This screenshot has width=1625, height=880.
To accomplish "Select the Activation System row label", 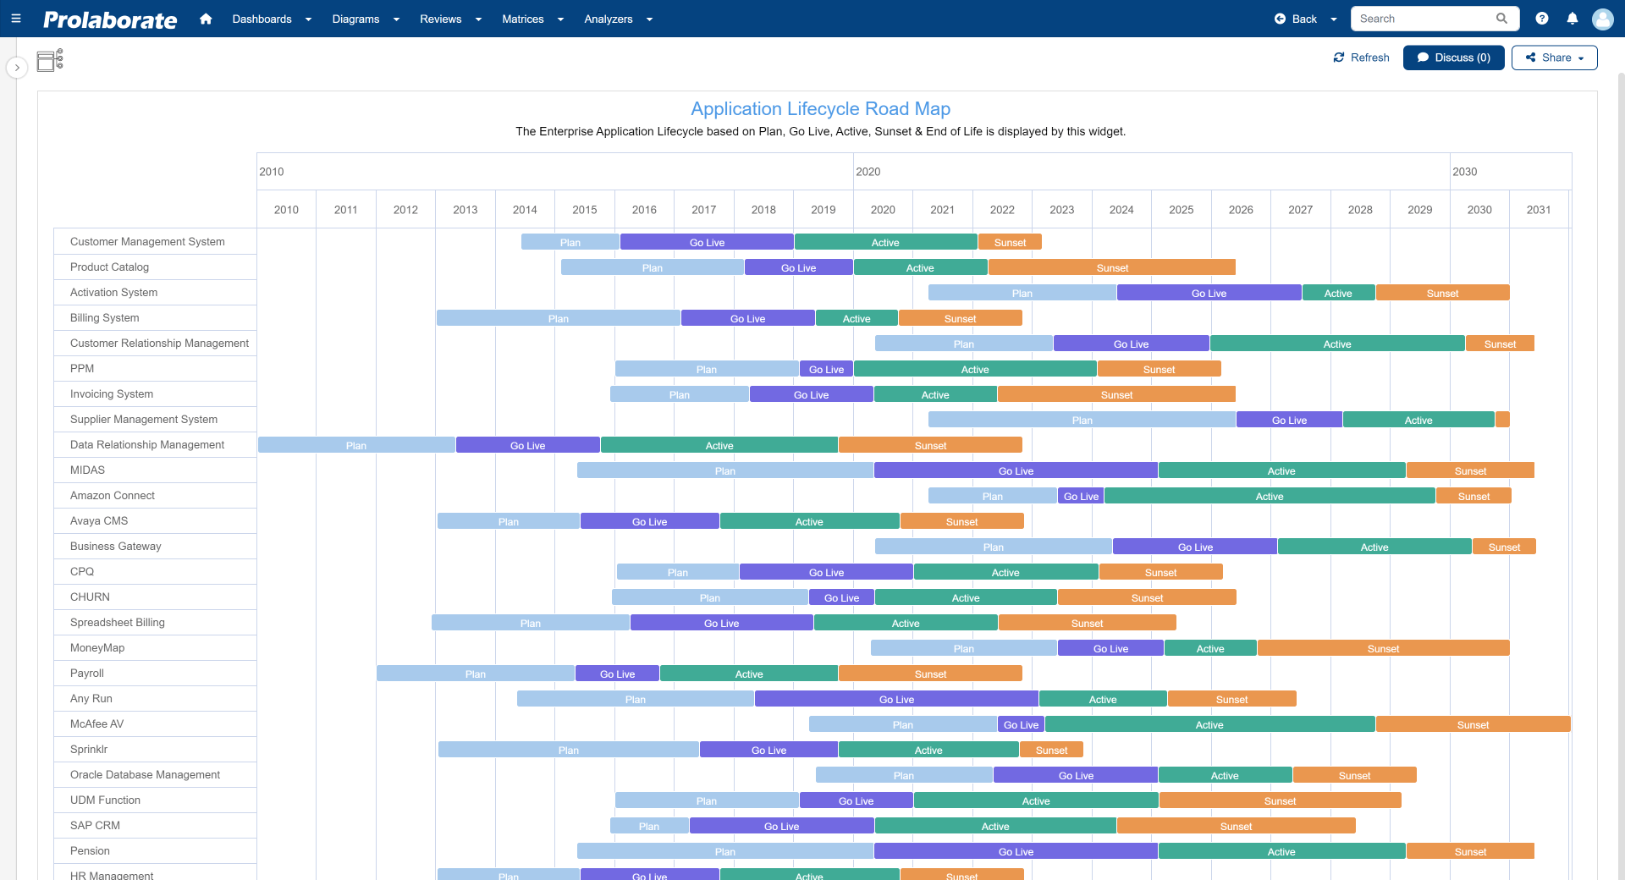I will [113, 292].
